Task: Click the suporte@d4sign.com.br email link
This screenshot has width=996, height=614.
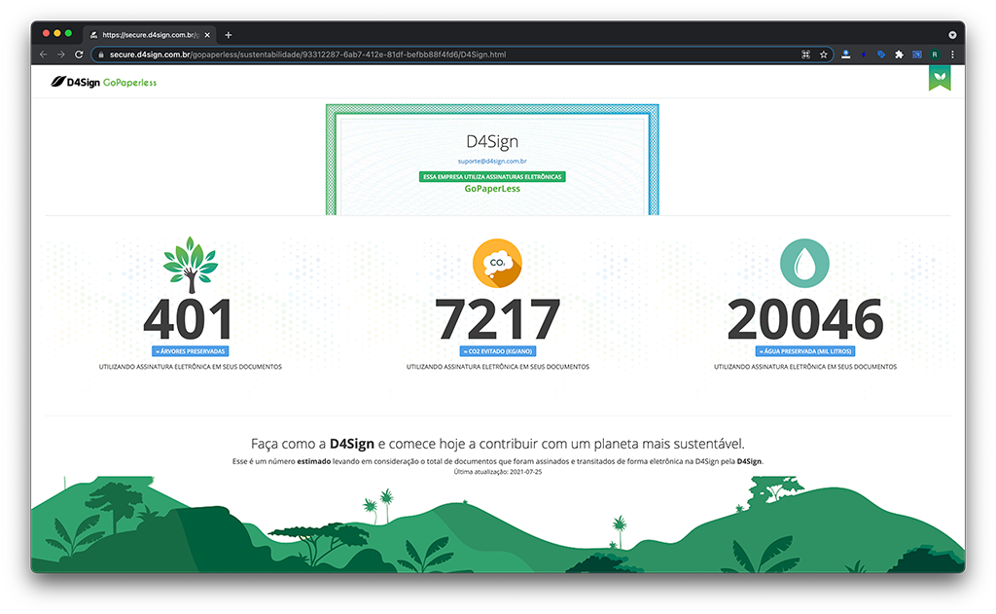Action: coord(492,161)
